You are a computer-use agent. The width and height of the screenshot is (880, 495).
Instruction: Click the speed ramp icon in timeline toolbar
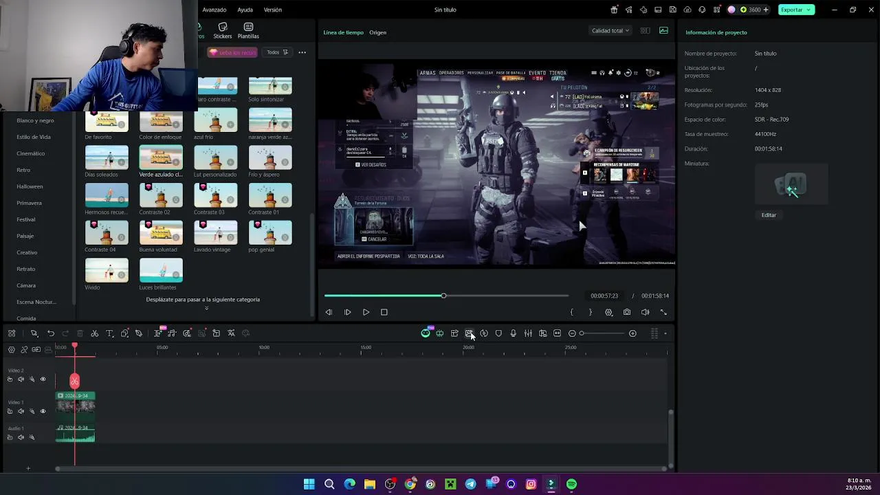484,333
